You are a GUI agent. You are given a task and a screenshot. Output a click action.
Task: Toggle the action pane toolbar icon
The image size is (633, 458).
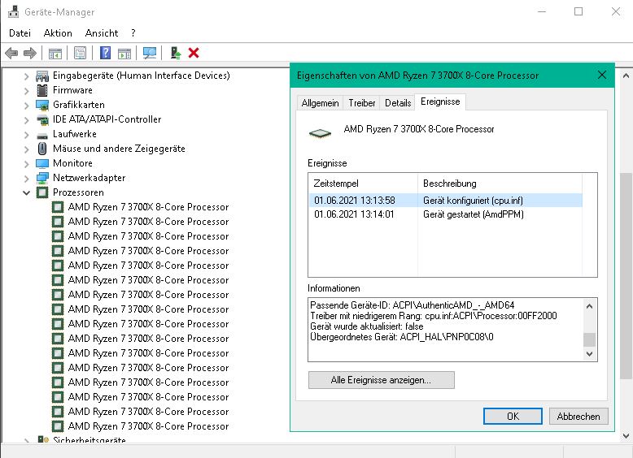tap(124, 53)
